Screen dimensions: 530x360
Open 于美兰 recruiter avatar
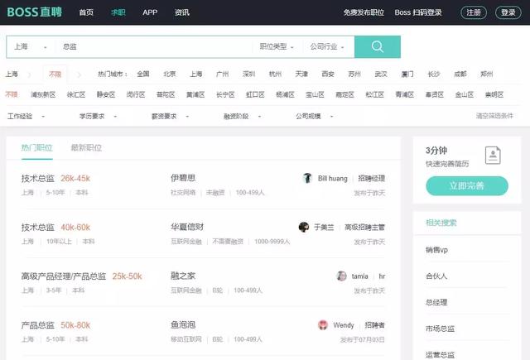tap(304, 227)
